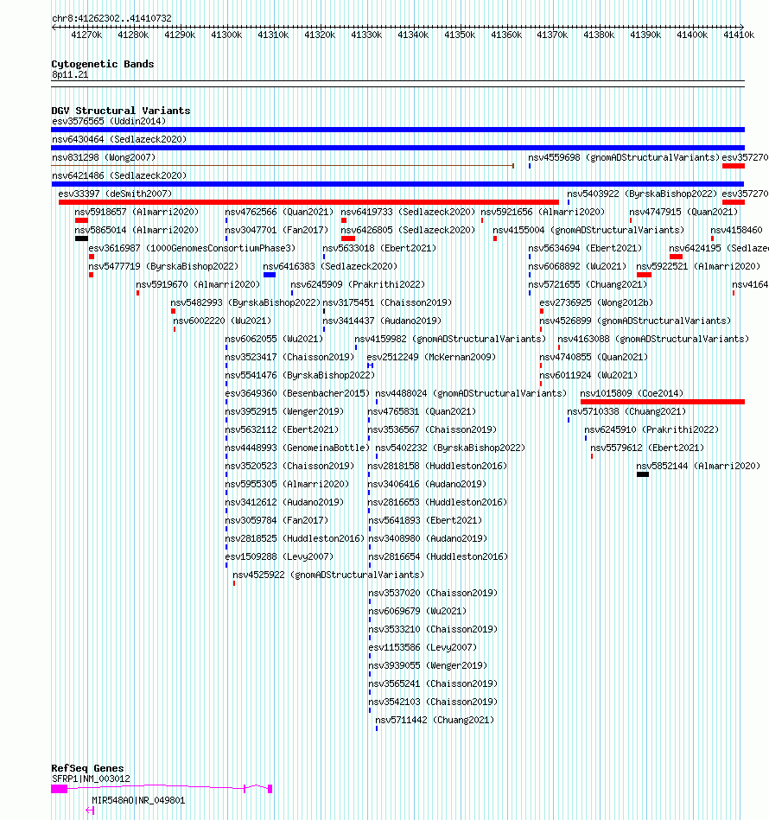This screenshot has height=820, width=769.
Task: Click the 41270k ruler tick label
Action: [x=86, y=35]
